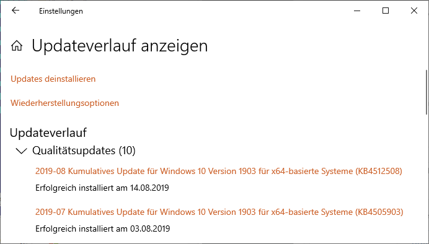Maximize the Einstellungen window
This screenshot has width=429, height=244.
coord(386,11)
